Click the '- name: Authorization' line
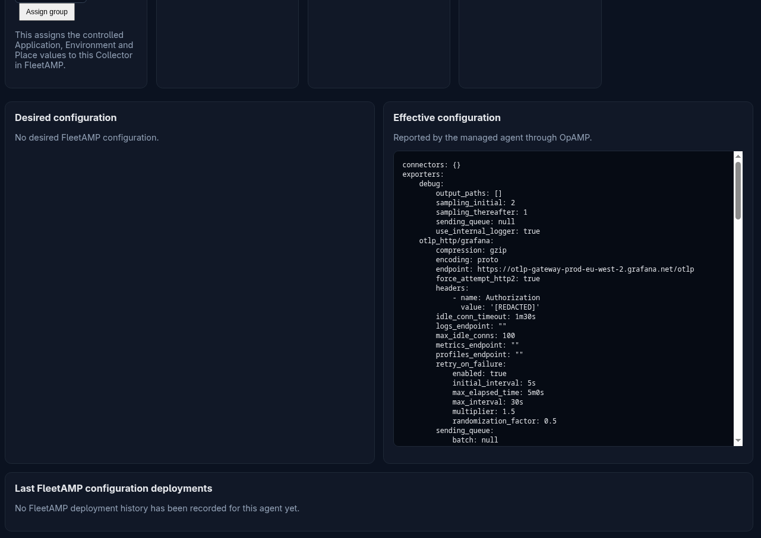Viewport: 761px width, 538px height. [x=496, y=298]
